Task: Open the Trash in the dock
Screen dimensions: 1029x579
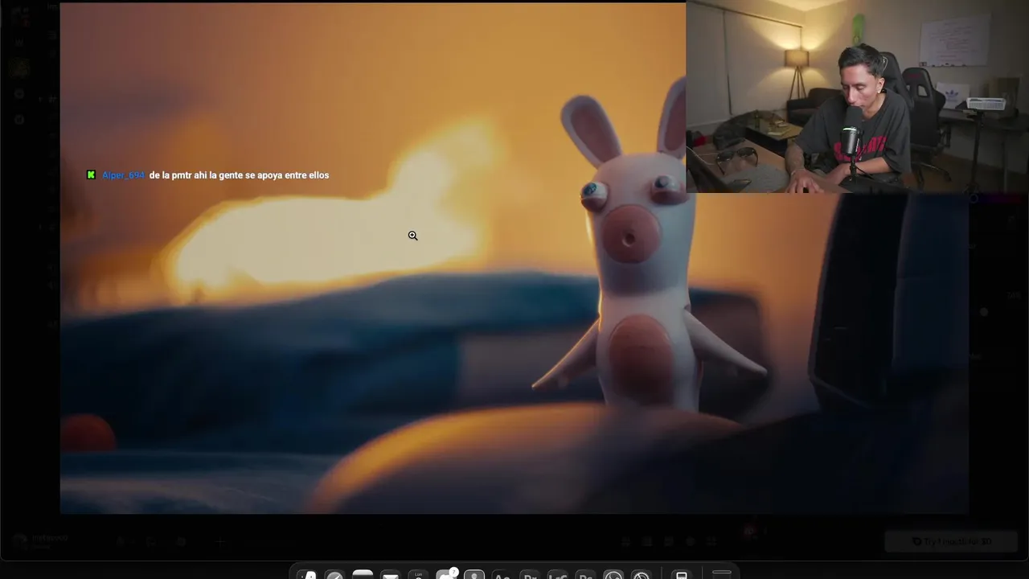Action: pyautogui.click(x=722, y=573)
